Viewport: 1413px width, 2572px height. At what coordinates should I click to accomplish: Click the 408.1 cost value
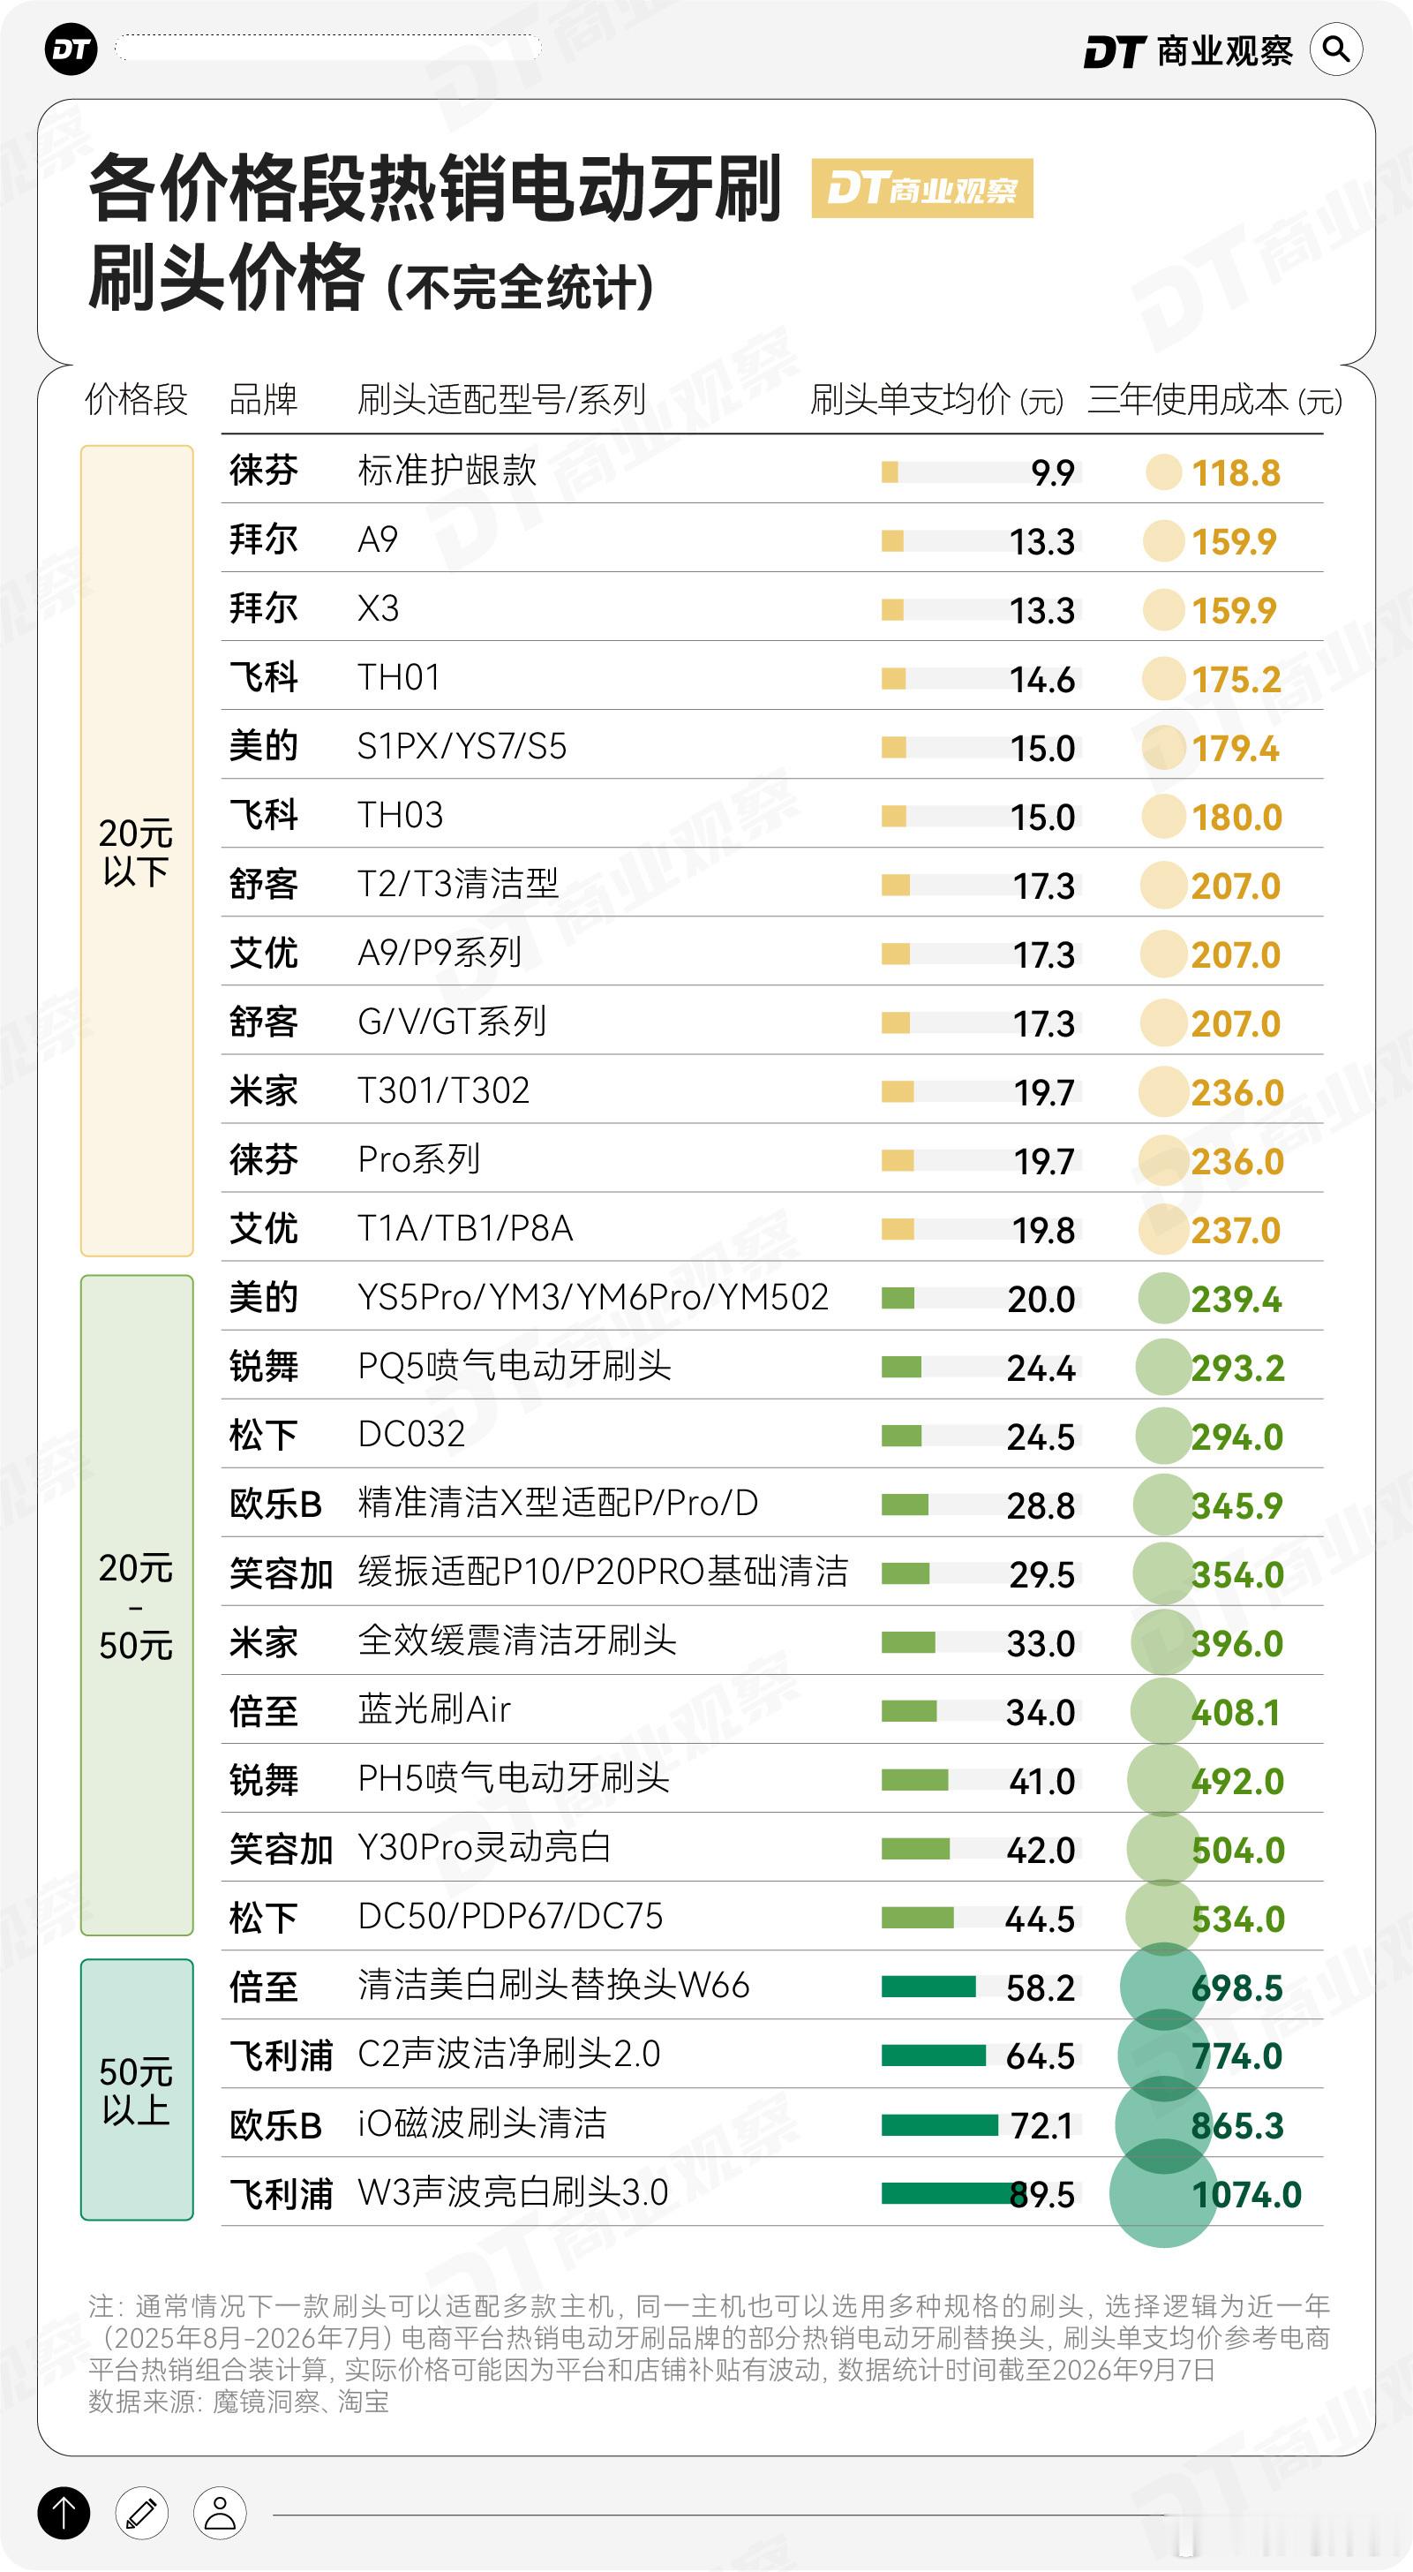point(1236,1713)
